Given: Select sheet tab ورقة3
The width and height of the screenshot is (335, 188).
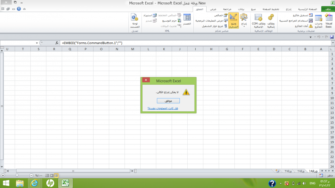Looking at the screenshot, I should (288, 171).
